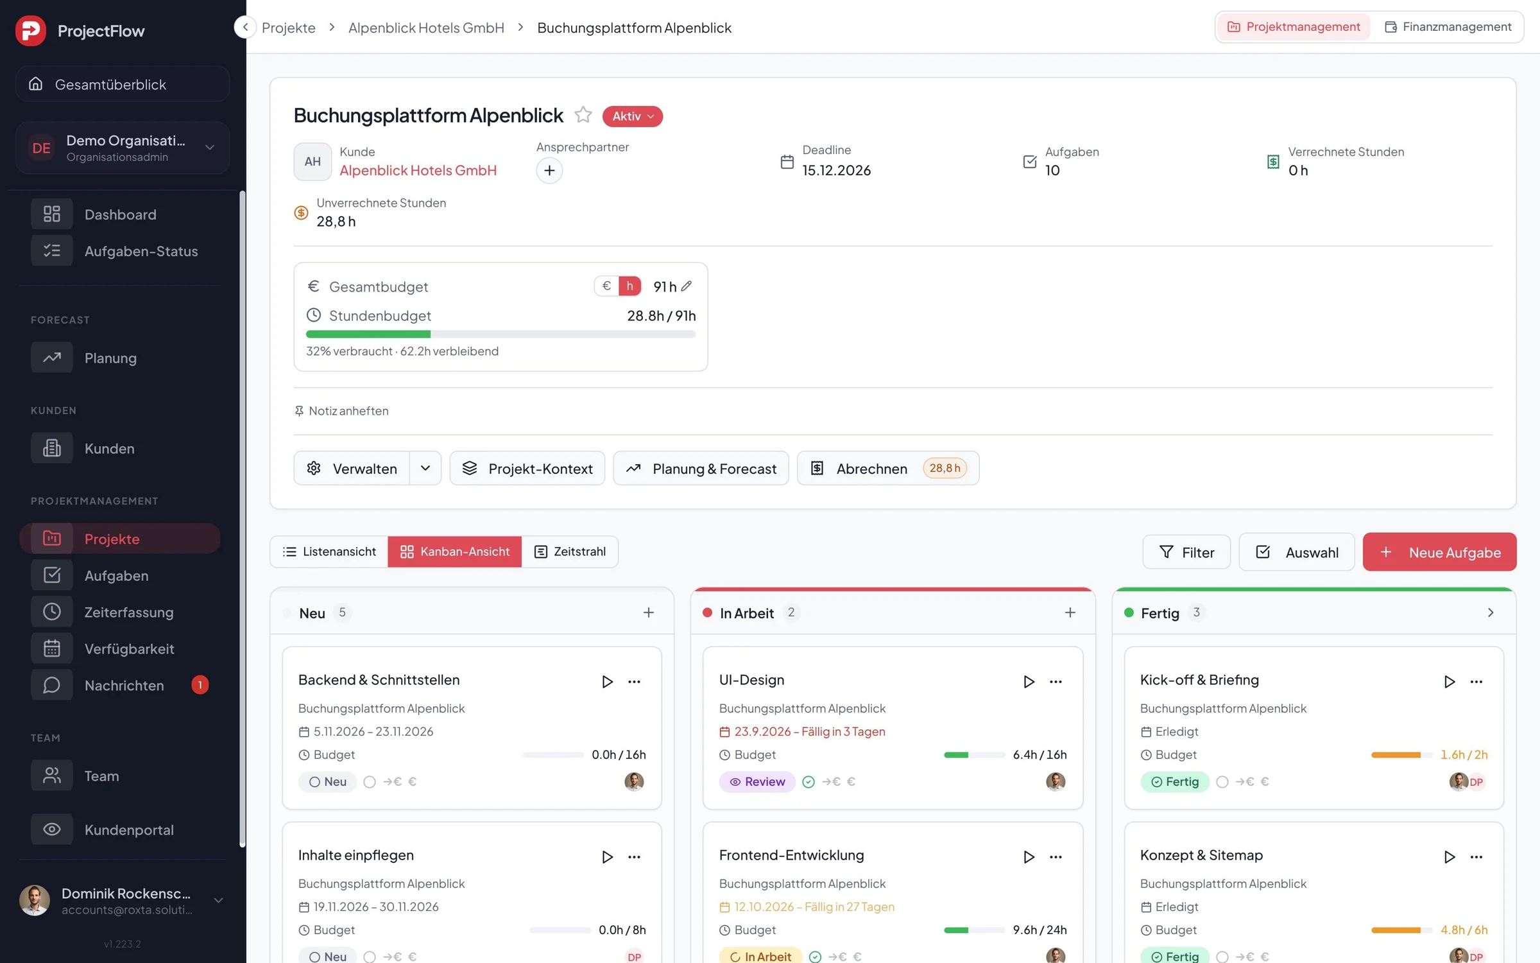Screen dimensions: 1540x963
Task: Click the Stundenbudget progress bar
Action: click(x=501, y=334)
